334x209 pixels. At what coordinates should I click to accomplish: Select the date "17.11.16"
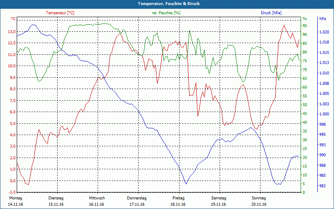point(137,204)
